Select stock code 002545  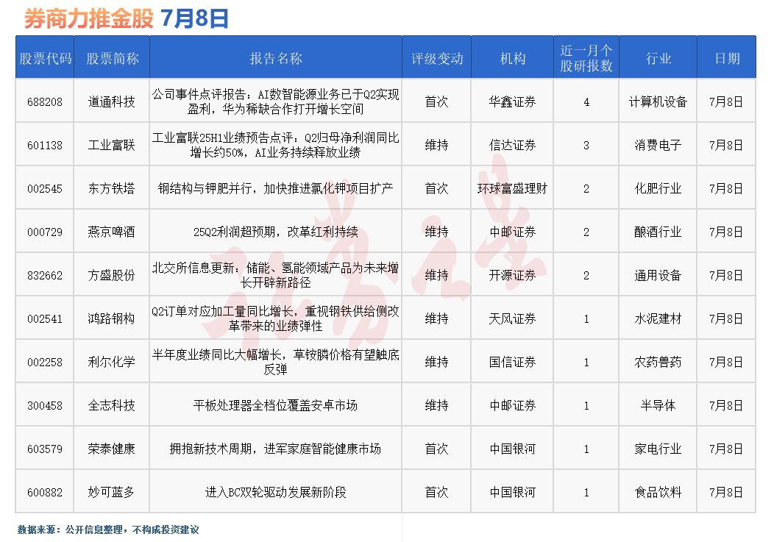[x=45, y=188]
